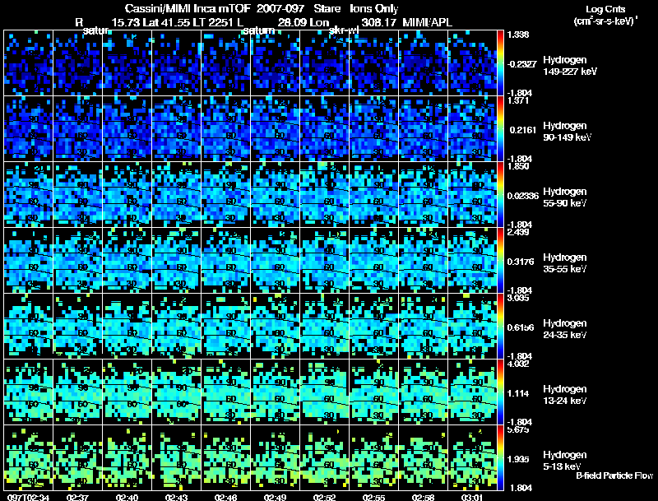Click the 02:40 time marker
Viewport: 658px width, 501px height.
127,497
